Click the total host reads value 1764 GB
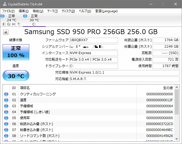This screenshot has height=144, width=182. coord(166,40)
